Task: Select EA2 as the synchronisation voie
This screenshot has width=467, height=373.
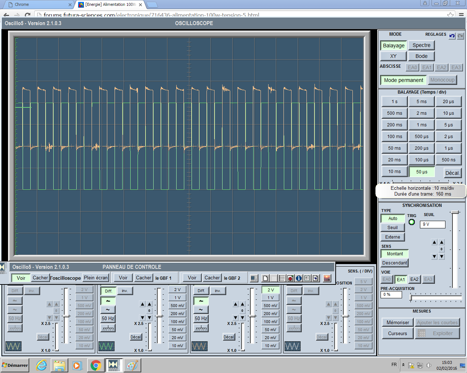Action: 414,279
